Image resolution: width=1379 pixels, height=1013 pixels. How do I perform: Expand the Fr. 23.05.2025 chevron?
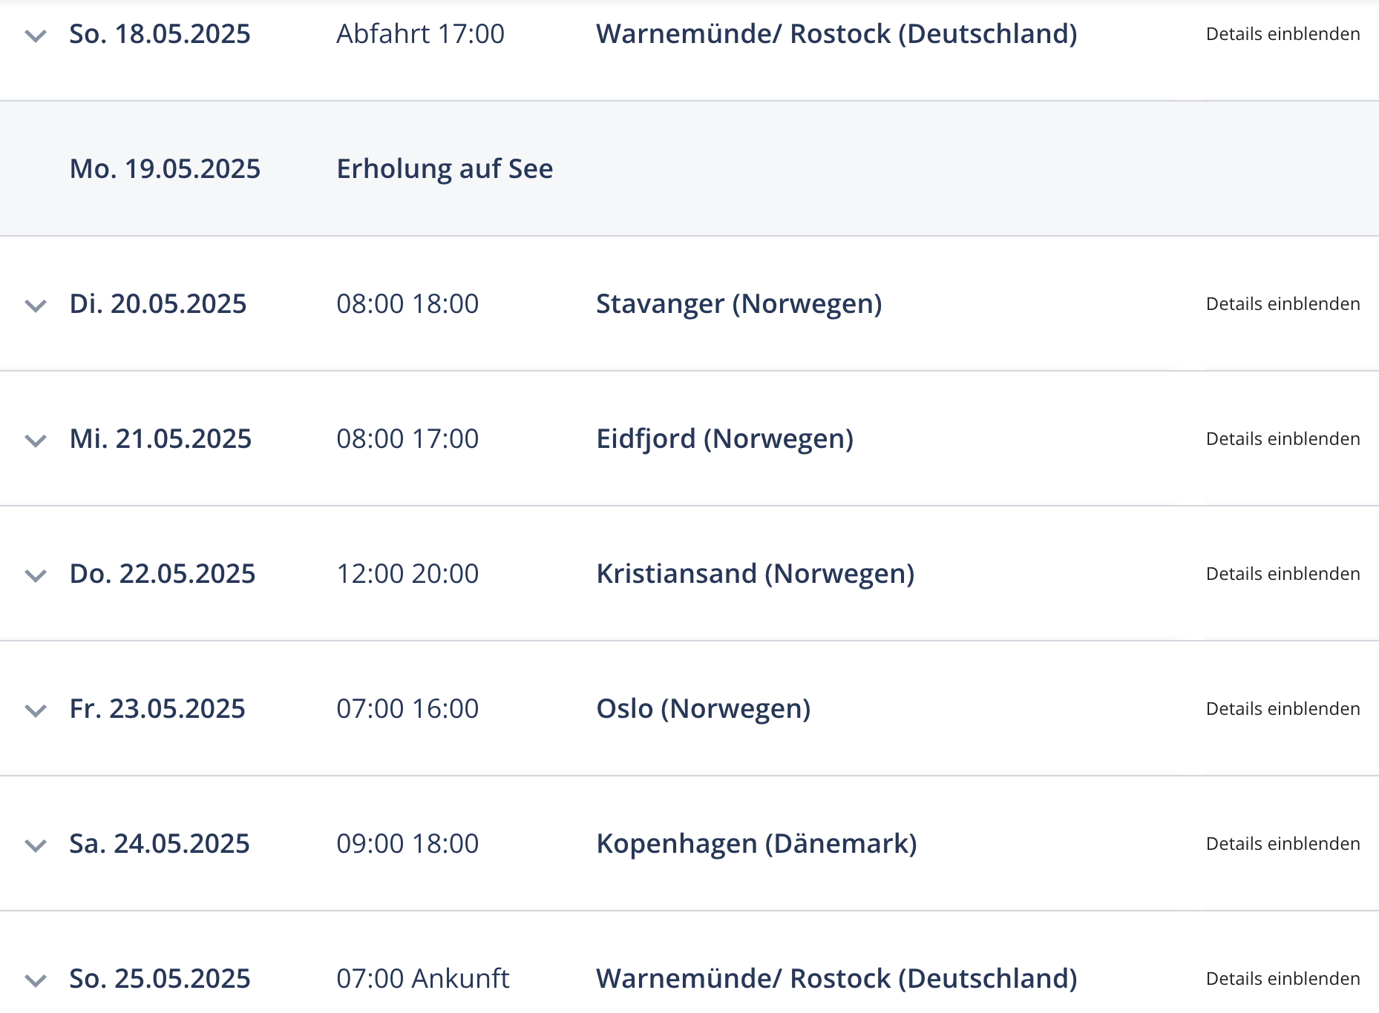point(36,710)
